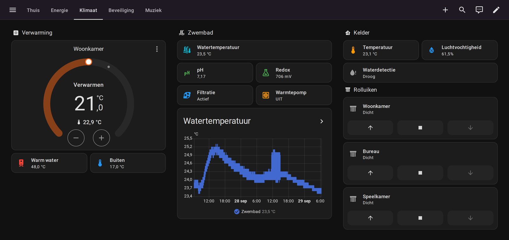Image resolution: width=509 pixels, height=240 pixels.
Task: Stop the Woonkamer roller shutter
Action: tap(420, 128)
